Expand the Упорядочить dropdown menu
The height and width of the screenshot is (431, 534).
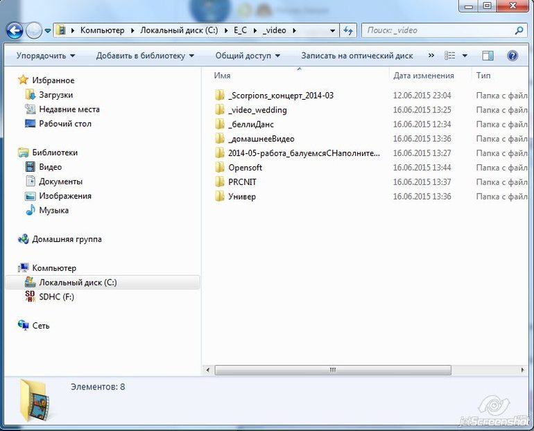(46, 55)
